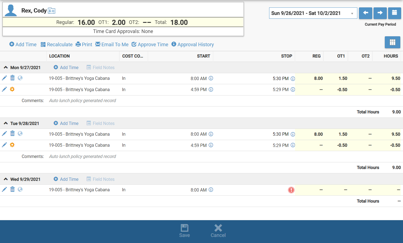
Task: Open the calendar date picker button
Action: click(x=394, y=13)
